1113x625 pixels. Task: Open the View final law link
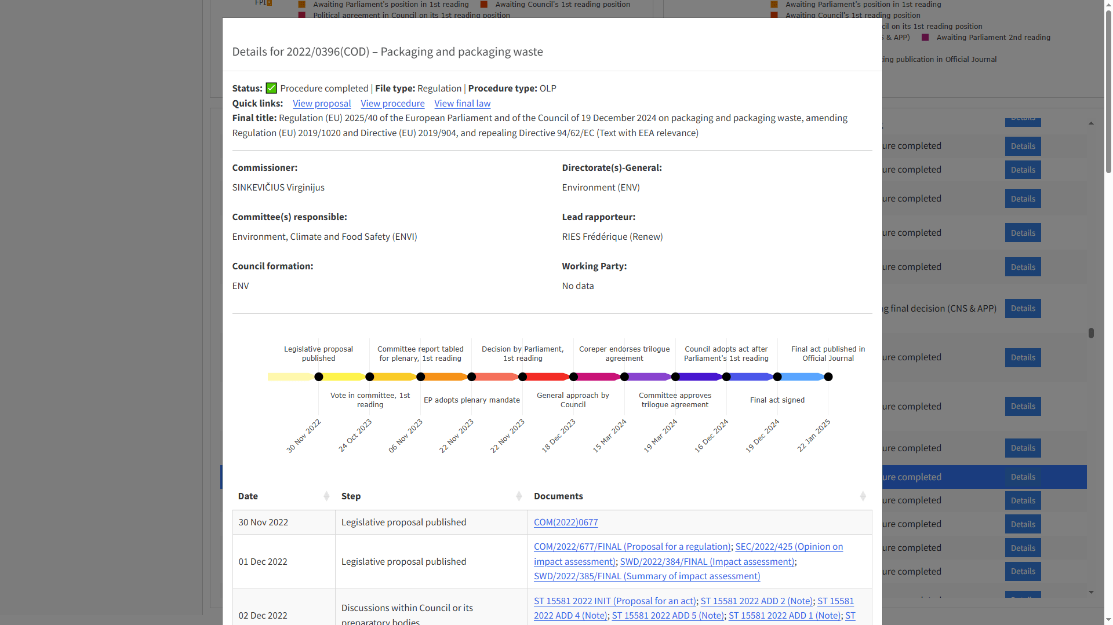[x=462, y=103]
